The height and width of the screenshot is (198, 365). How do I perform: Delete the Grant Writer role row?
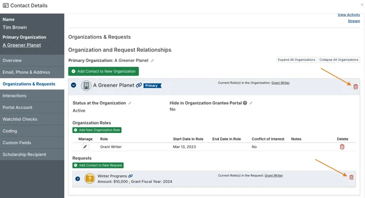coord(342,147)
